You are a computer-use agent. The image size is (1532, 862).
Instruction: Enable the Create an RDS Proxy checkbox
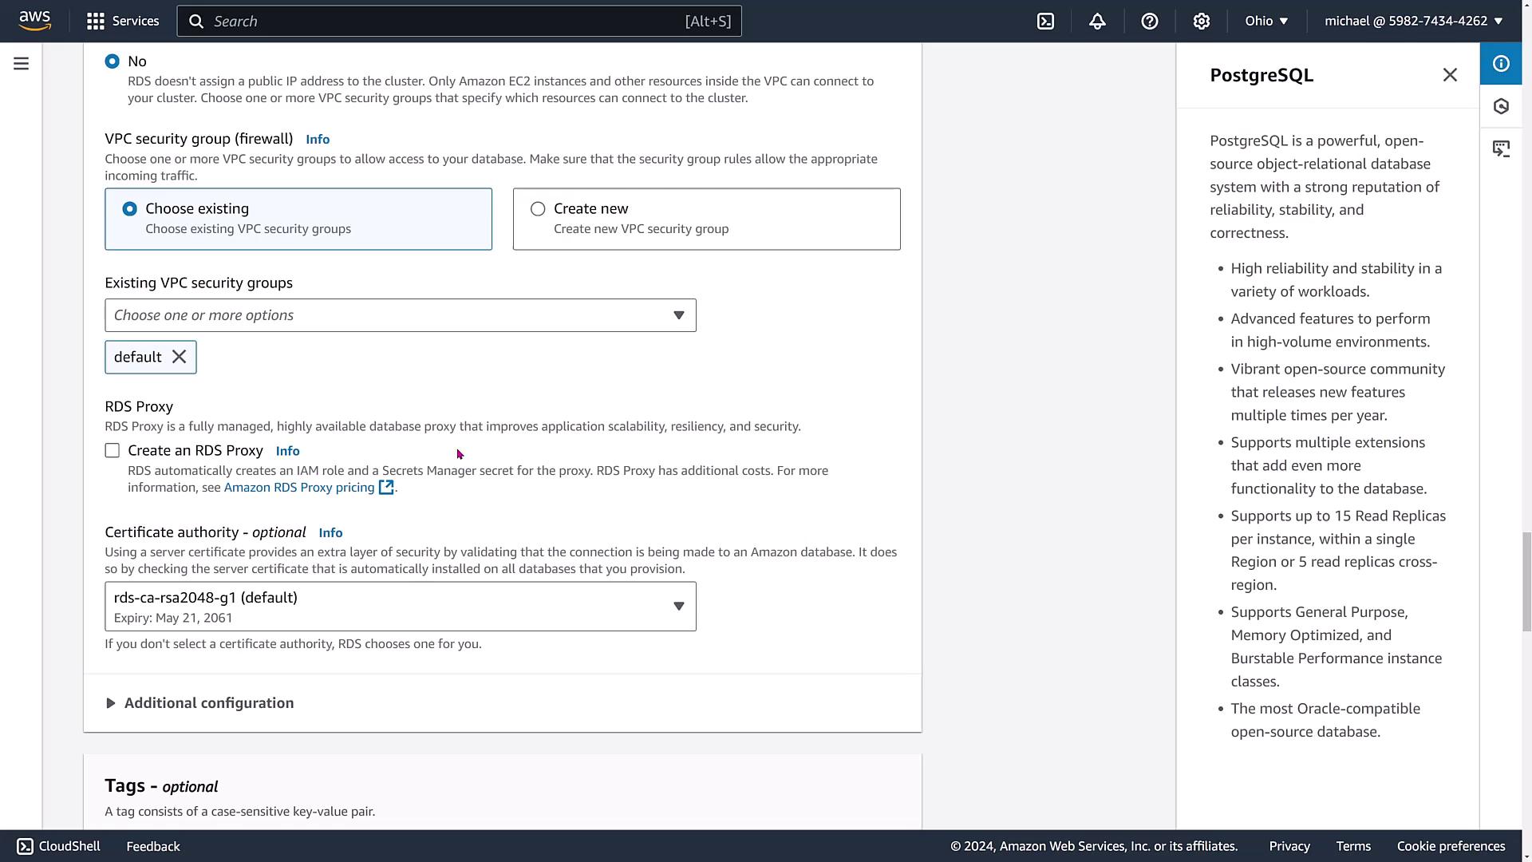tap(113, 451)
